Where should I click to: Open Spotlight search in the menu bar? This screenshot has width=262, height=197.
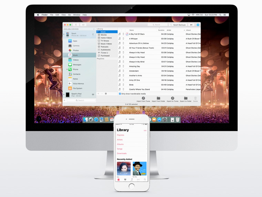pos(220,15)
